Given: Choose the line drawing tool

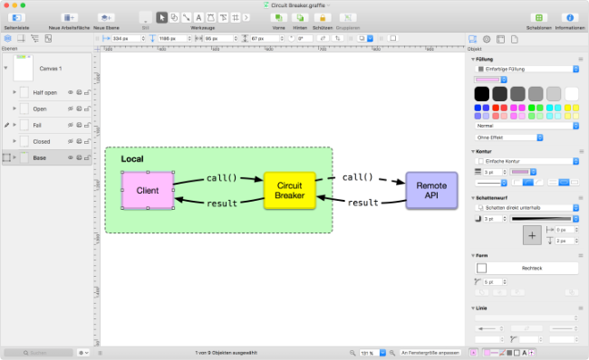Looking at the screenshot, I should pos(187,17).
